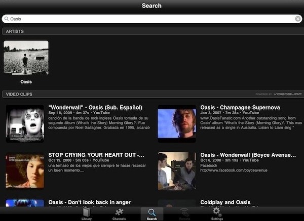Play Boyce Avenue Wonderwall video thumbnail
The width and height of the screenshot is (304, 221).
(x=176, y=170)
